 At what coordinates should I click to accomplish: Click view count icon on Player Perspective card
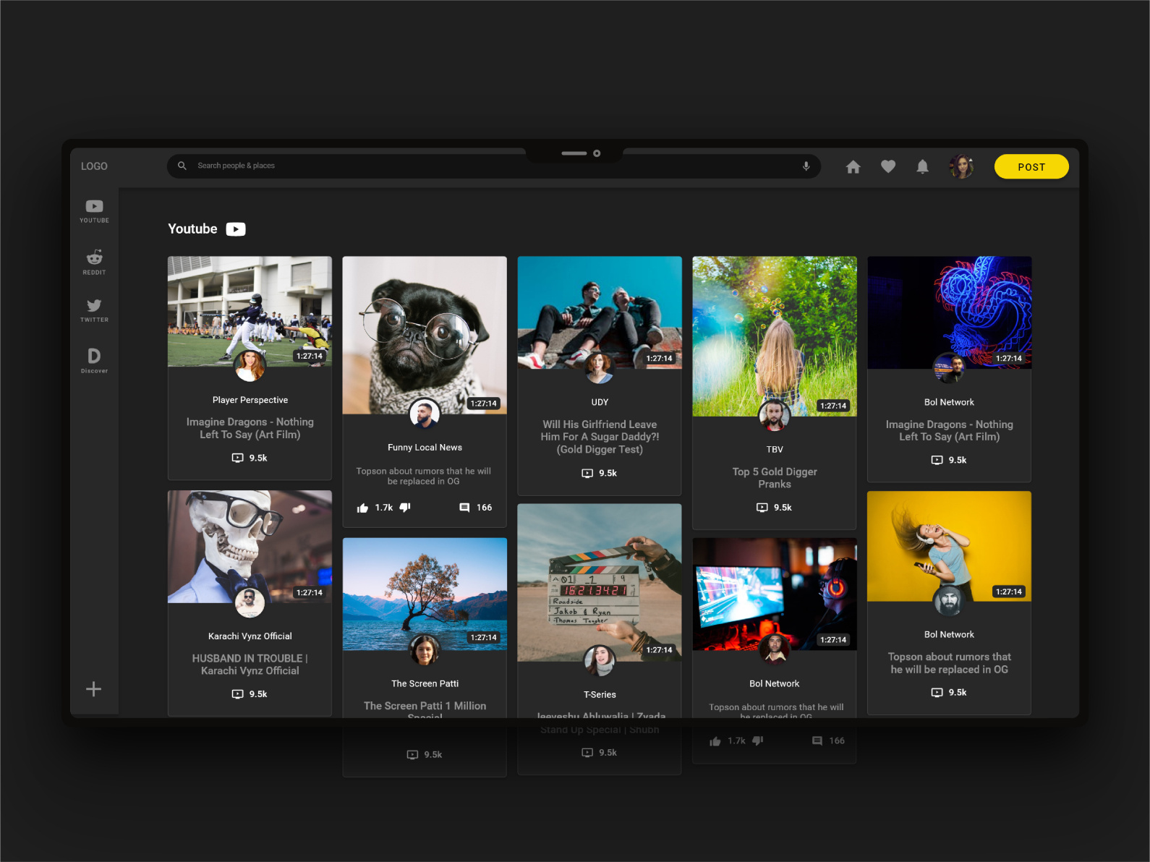click(237, 458)
